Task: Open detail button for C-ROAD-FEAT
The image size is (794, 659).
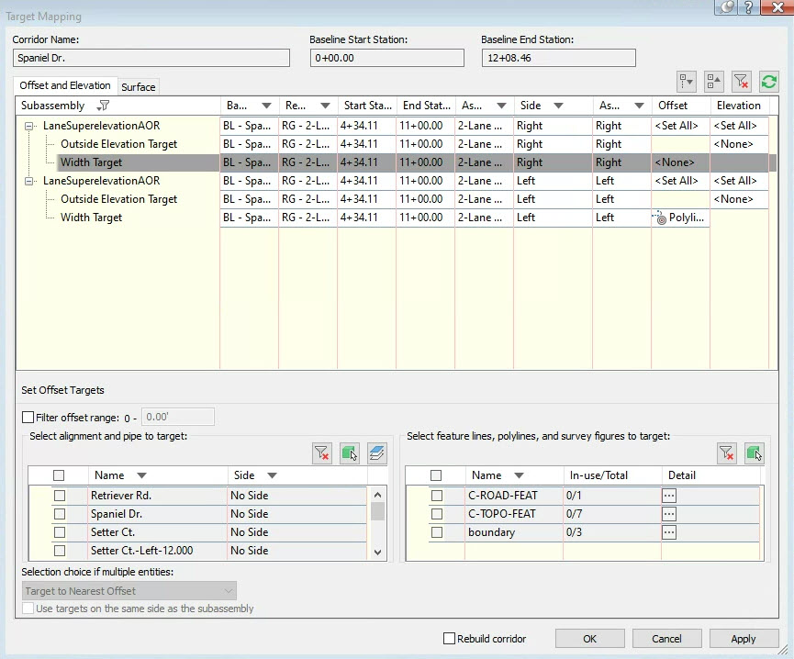Action: click(669, 496)
